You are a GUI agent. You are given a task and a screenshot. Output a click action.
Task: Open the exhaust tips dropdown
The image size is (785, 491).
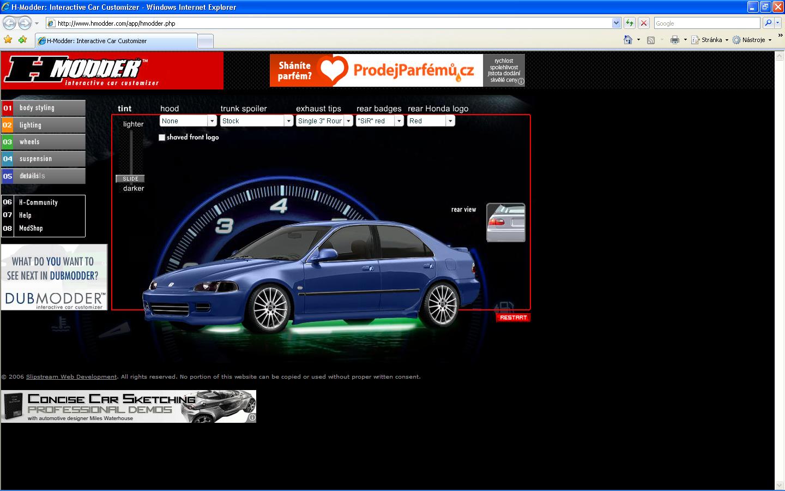pos(348,121)
